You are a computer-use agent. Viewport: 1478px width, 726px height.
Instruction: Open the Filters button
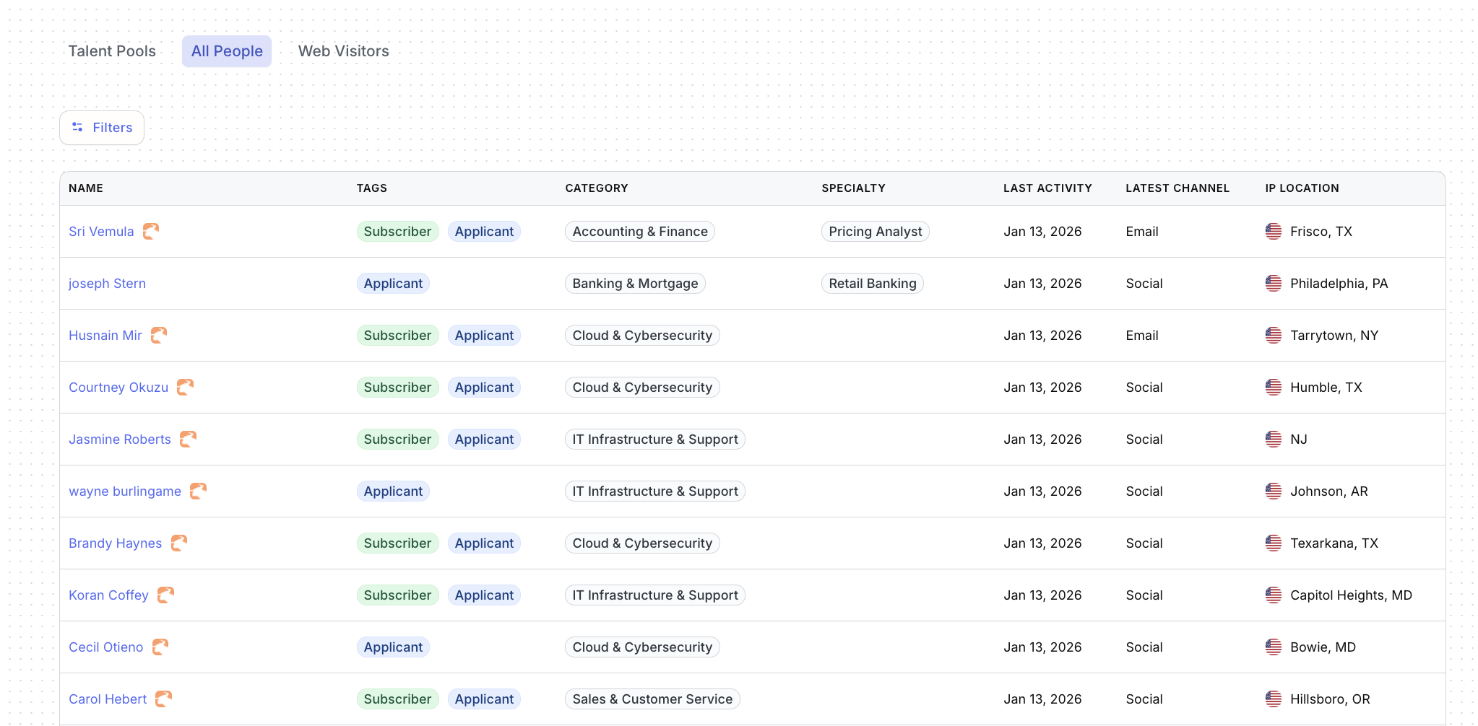[102, 128]
